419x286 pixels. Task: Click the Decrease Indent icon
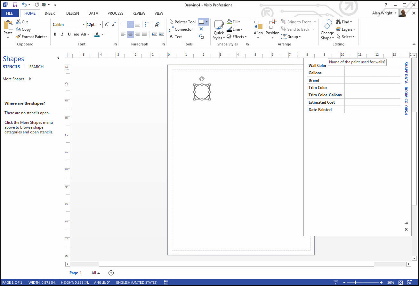[154, 34]
